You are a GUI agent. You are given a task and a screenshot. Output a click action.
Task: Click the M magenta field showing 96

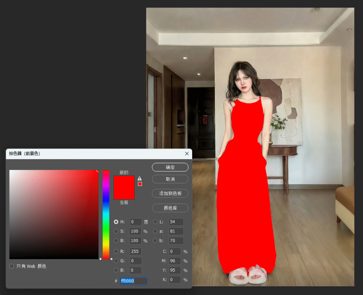pyautogui.click(x=175, y=261)
